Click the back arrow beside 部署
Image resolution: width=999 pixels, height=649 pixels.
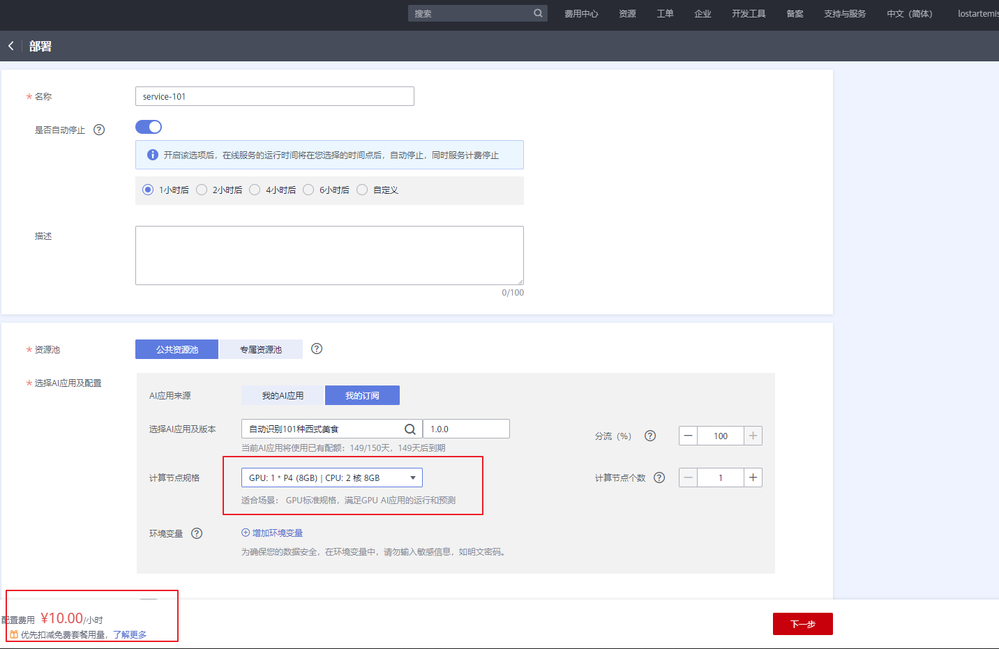point(11,46)
